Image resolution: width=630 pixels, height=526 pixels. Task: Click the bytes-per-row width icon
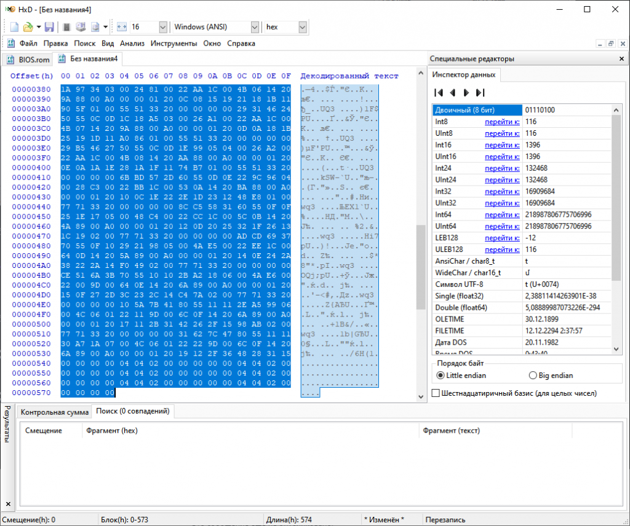(x=122, y=27)
